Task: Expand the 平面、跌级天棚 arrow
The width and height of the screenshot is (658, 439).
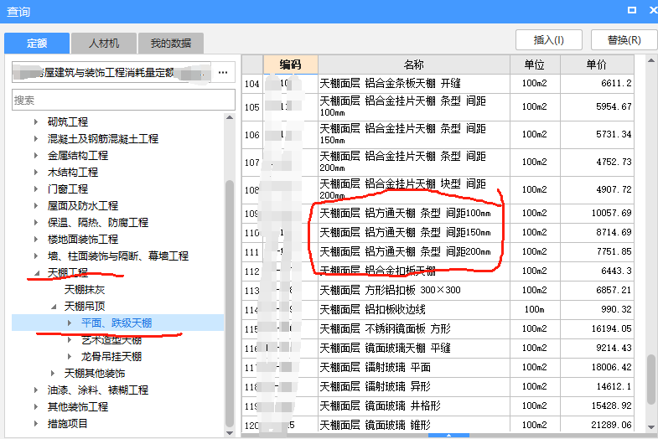Action: coord(70,323)
